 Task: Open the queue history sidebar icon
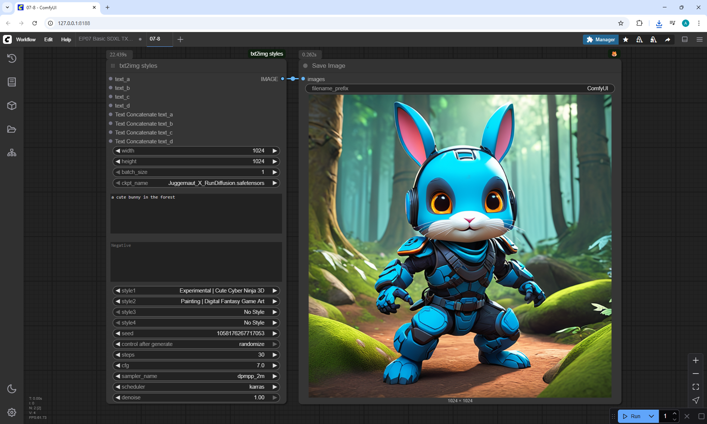[x=12, y=58]
